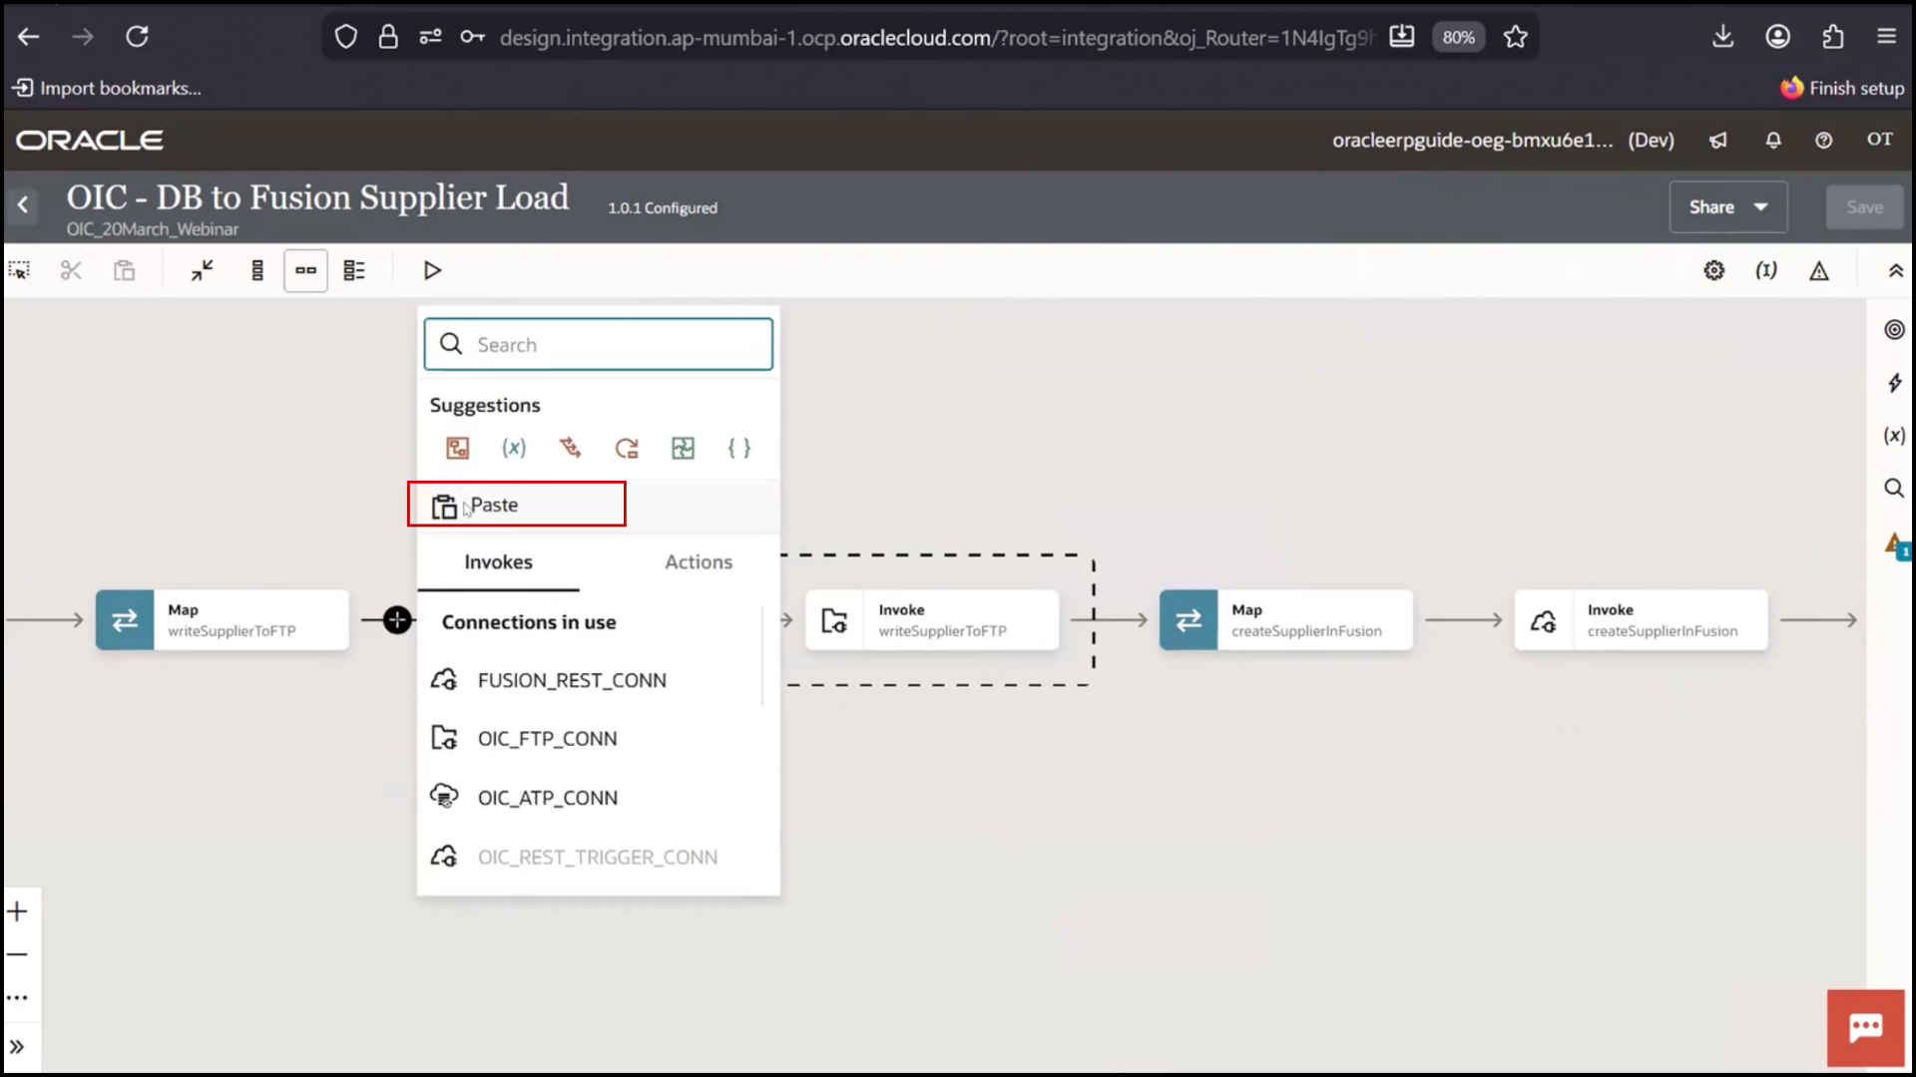
Task: Click the 80% zoom level indicator
Action: (1458, 37)
